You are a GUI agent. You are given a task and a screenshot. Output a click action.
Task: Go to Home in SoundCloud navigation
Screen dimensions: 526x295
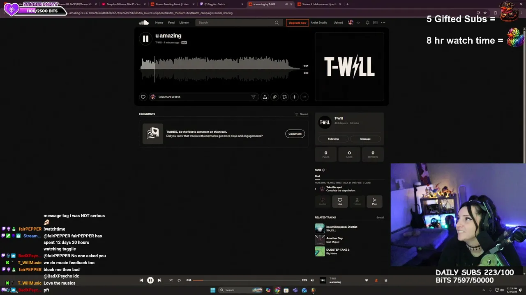click(159, 23)
